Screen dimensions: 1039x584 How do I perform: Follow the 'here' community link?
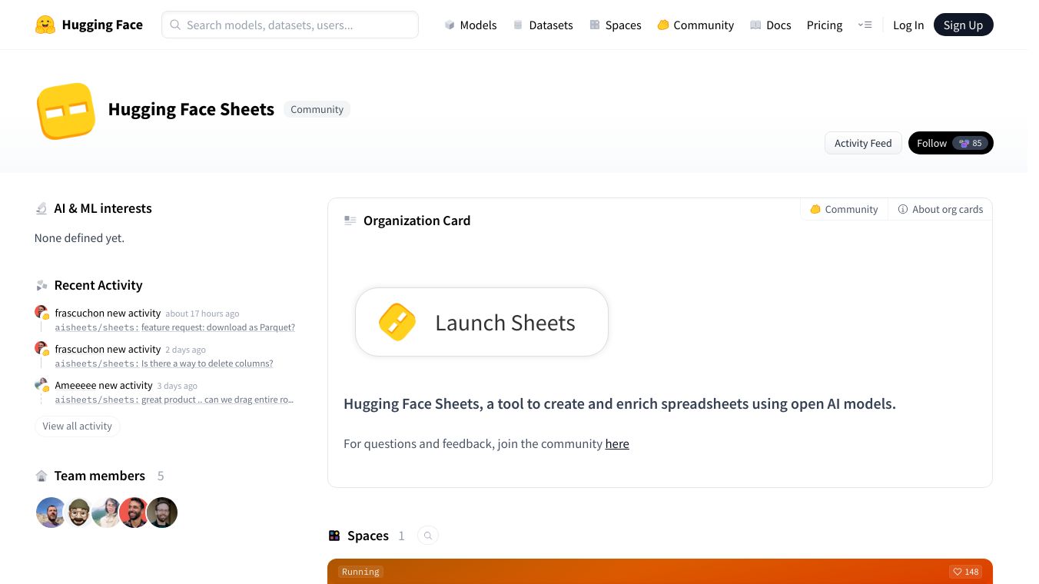coord(616,443)
